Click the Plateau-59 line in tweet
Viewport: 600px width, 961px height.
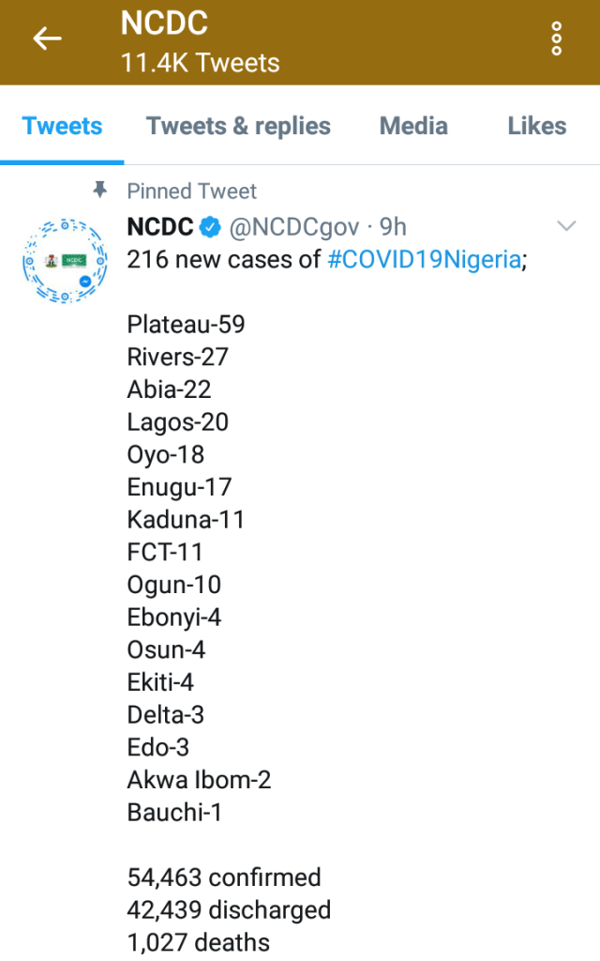186,325
